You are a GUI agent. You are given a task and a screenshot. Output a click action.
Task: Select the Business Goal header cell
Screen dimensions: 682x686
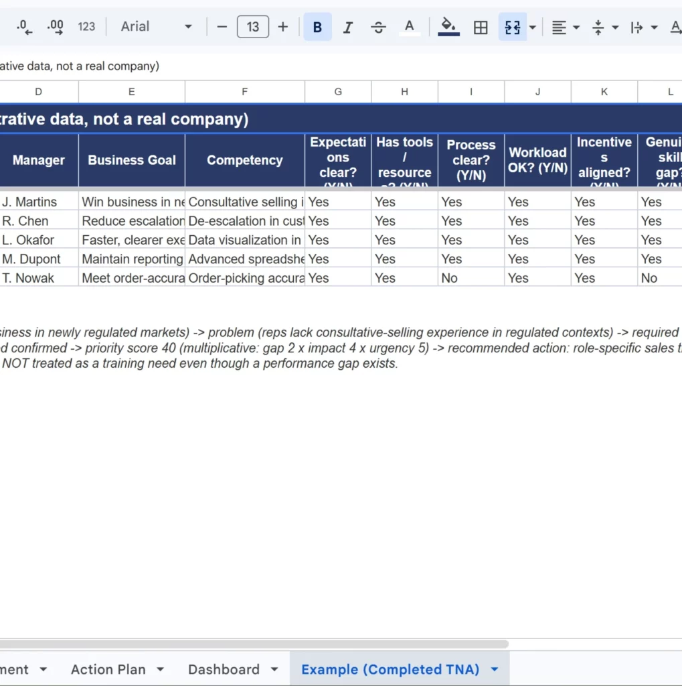[x=132, y=160]
